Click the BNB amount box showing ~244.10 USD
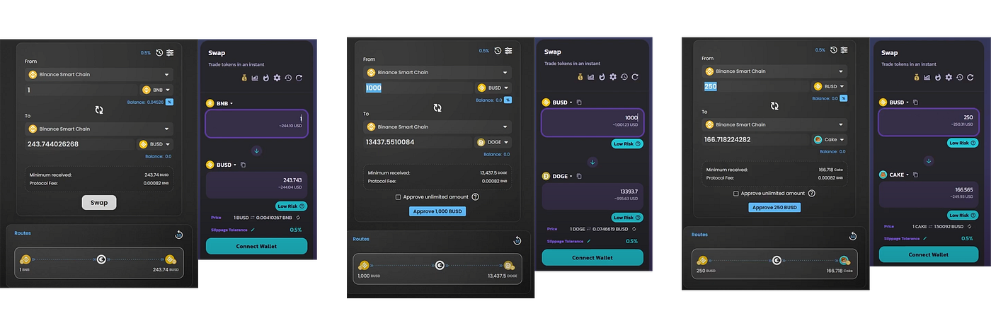Image resolution: width=991 pixels, height=335 pixels. (256, 124)
